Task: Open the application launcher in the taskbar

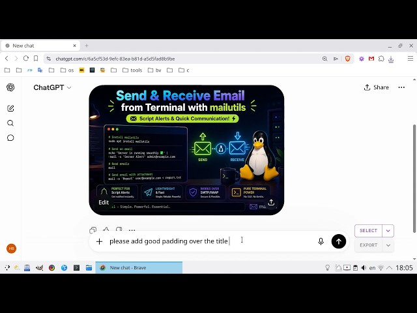Action: tap(7, 267)
